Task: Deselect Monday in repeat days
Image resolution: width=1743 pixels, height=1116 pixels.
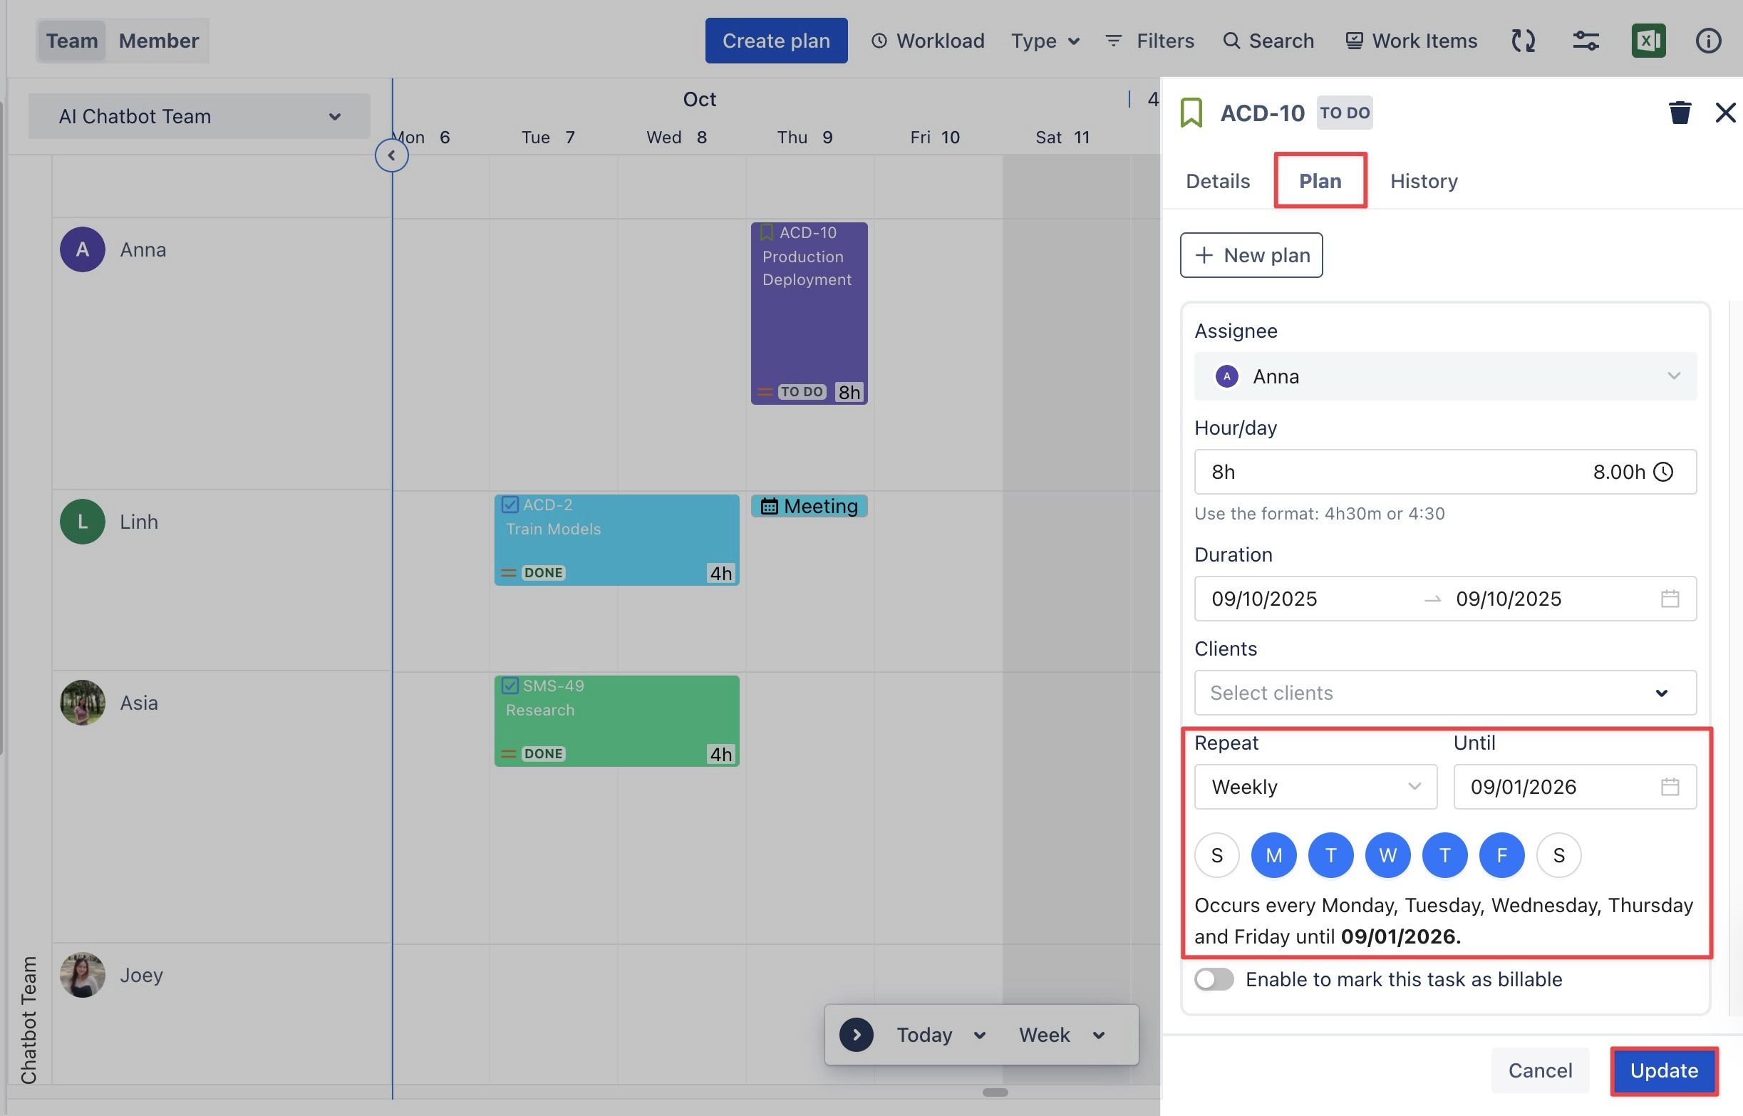Action: [1273, 855]
